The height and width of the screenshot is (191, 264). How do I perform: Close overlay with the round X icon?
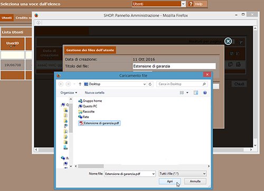point(228,41)
